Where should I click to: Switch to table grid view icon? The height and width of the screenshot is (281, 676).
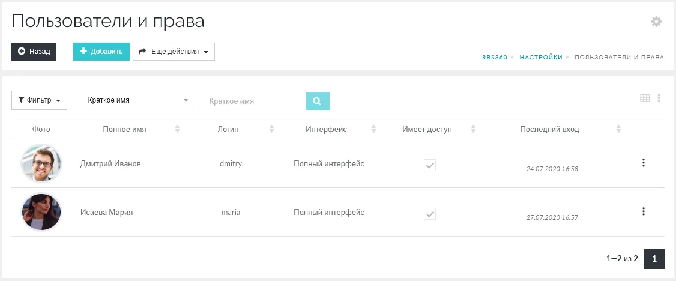click(x=645, y=98)
